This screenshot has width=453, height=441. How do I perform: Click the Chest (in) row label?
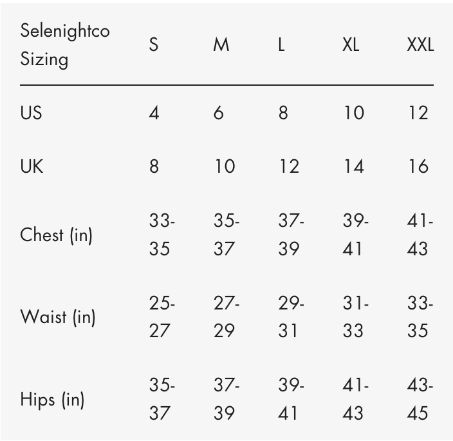pos(56,235)
